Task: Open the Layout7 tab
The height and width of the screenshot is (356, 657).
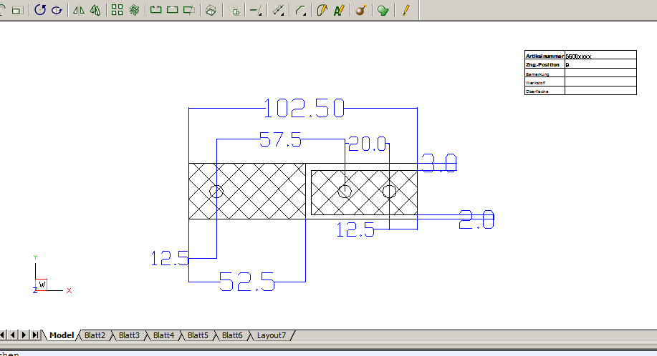Action: pyautogui.click(x=271, y=335)
